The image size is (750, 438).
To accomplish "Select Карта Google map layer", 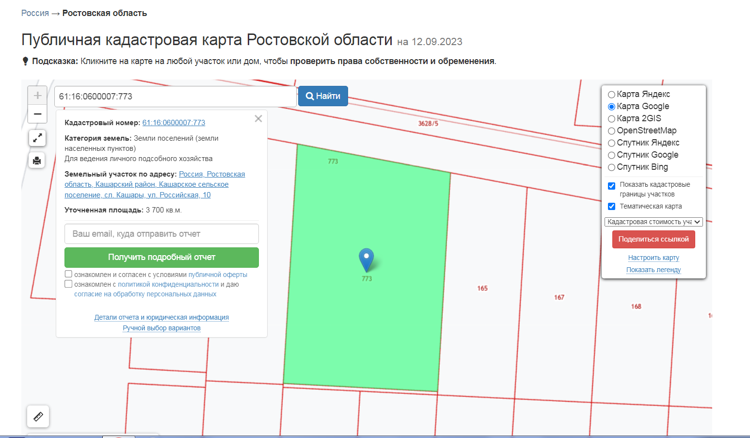I will (612, 107).
